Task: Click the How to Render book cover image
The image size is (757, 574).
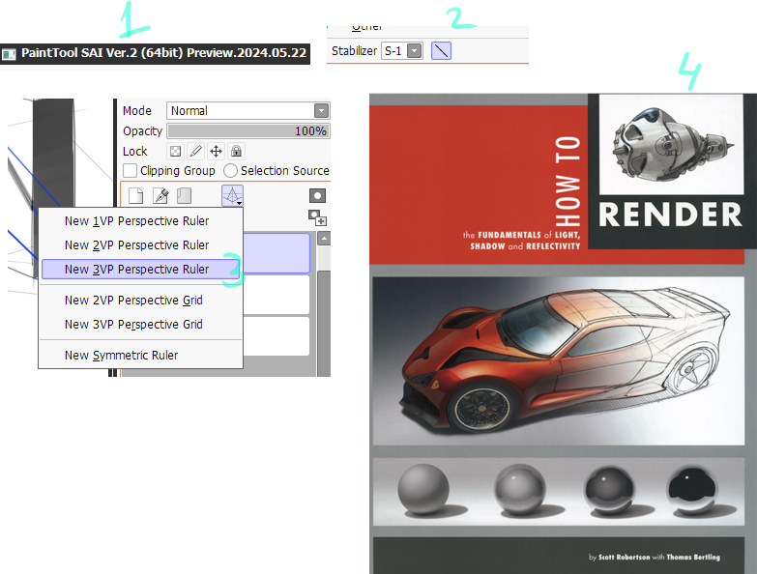Action: tap(563, 333)
